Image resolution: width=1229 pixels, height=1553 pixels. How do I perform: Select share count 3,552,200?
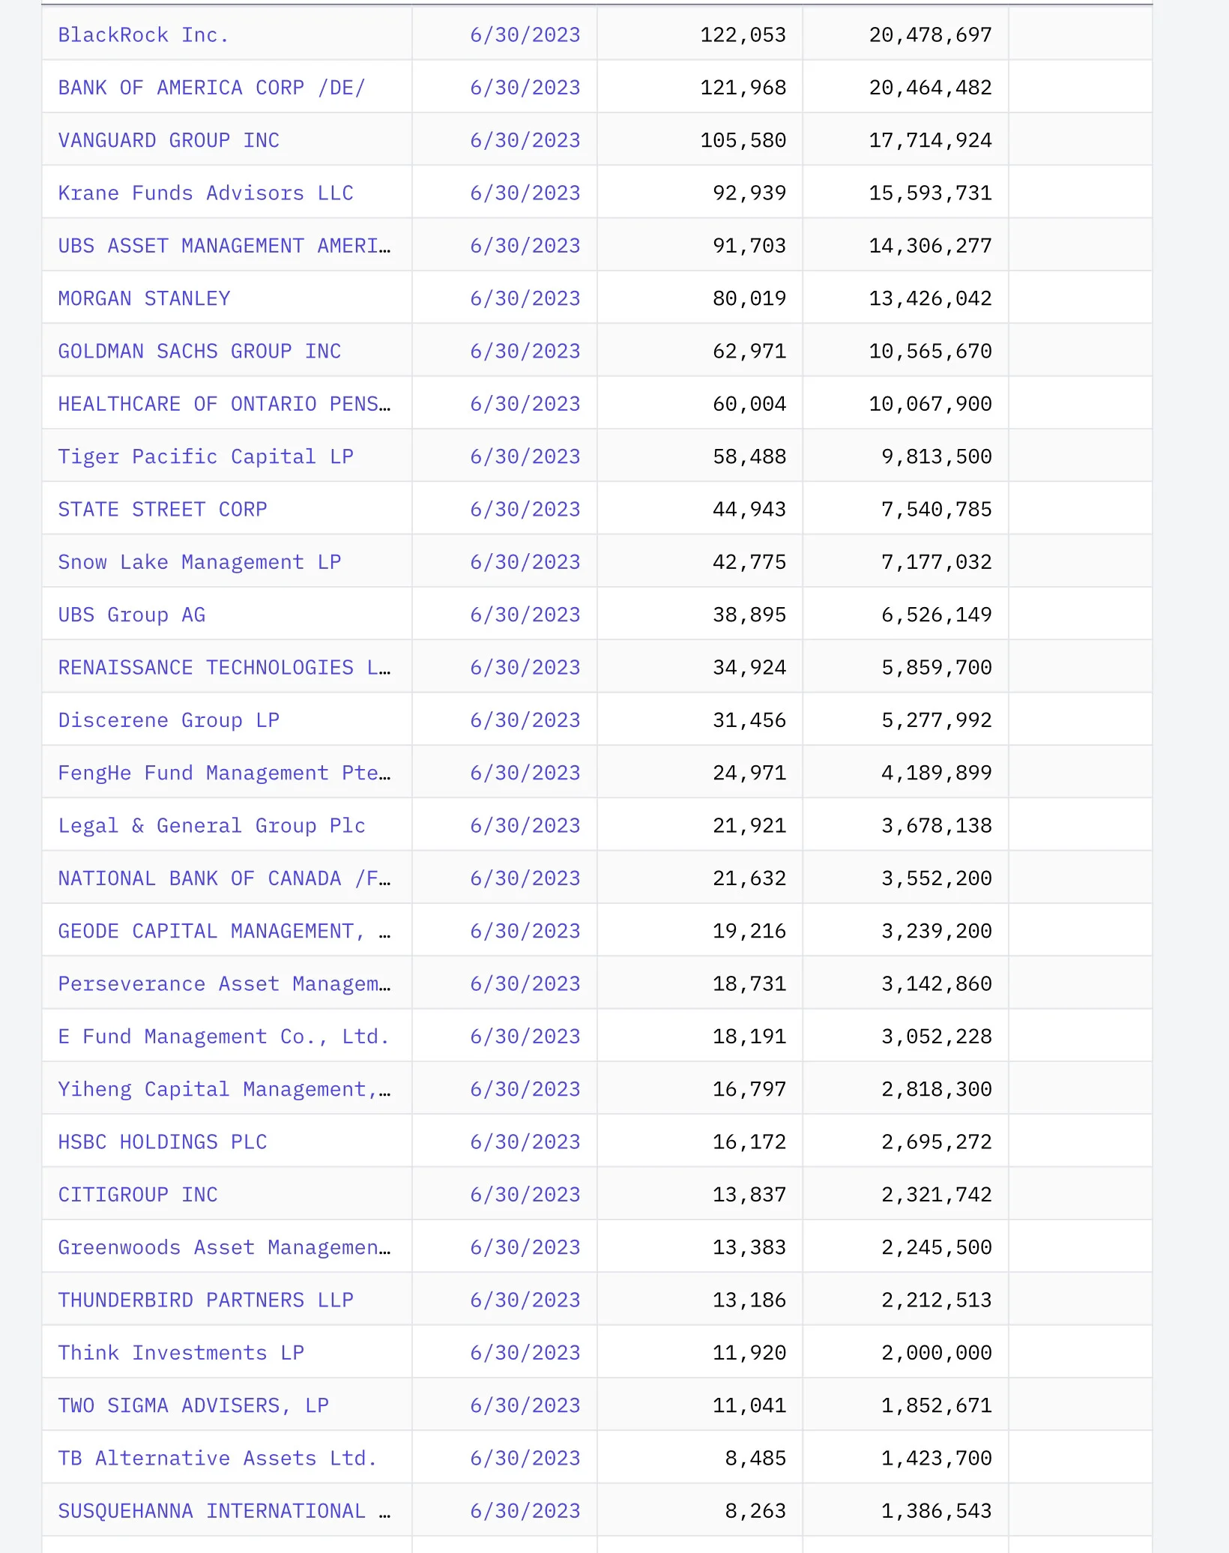(x=937, y=878)
